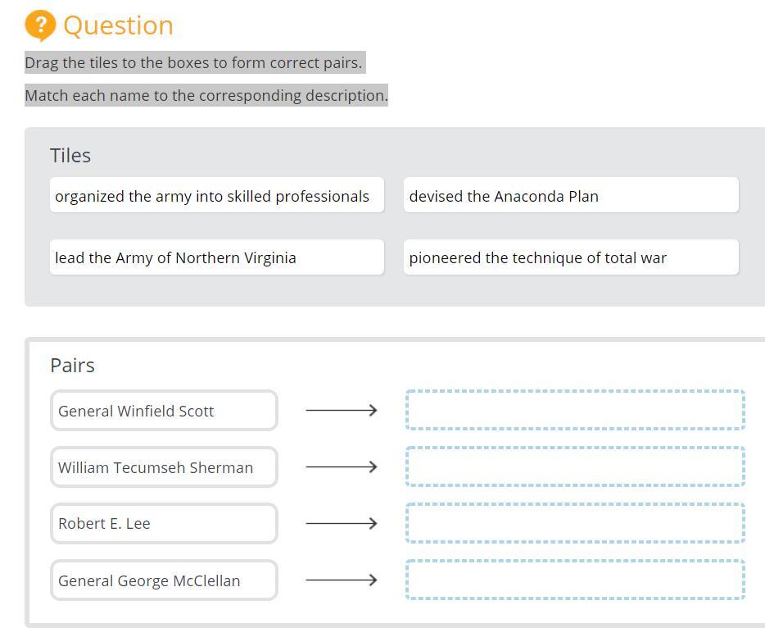Click the William Tecumseh Sherman name box
This screenshot has width=765, height=628.
164,467
